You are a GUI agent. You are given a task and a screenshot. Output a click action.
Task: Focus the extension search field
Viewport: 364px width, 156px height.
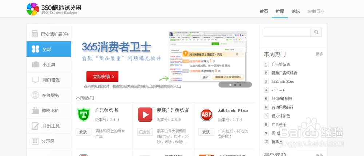288,32
